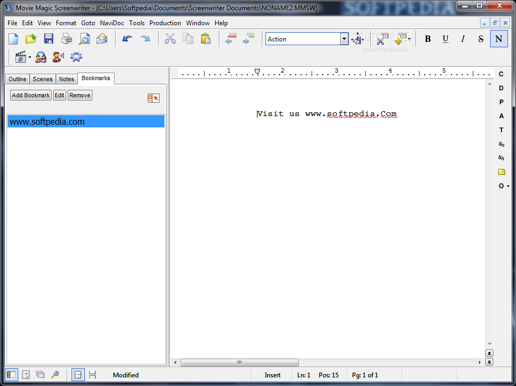Toggle Insert mode in the status bar
Viewport: 516px width, 386px height.
[x=273, y=375]
